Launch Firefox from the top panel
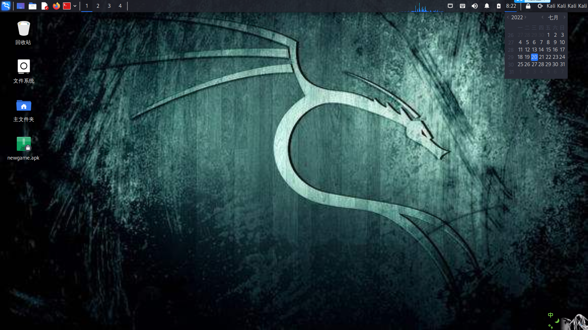Screen dimensions: 588x330 tap(56, 6)
